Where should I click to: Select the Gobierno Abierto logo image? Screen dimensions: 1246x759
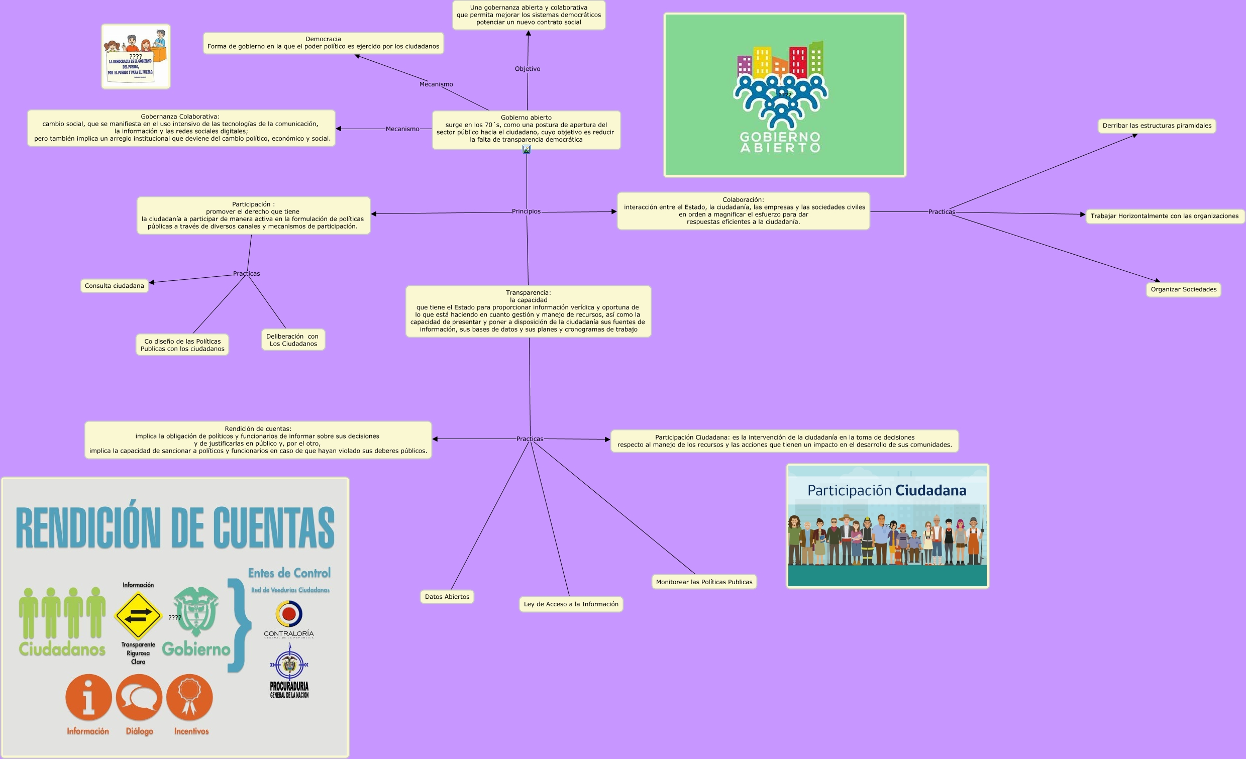coord(784,95)
